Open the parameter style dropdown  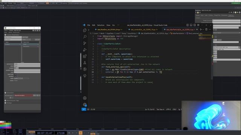click(18, 78)
